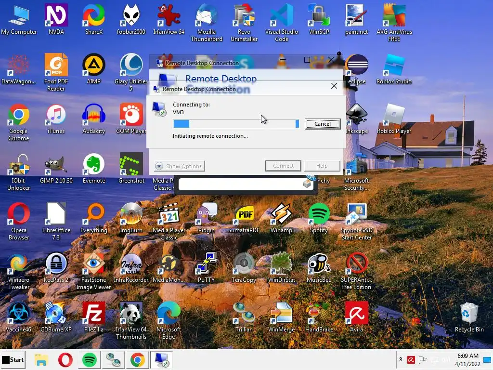Select the HandBrake desktop icon
493x370 pixels.
319,317
